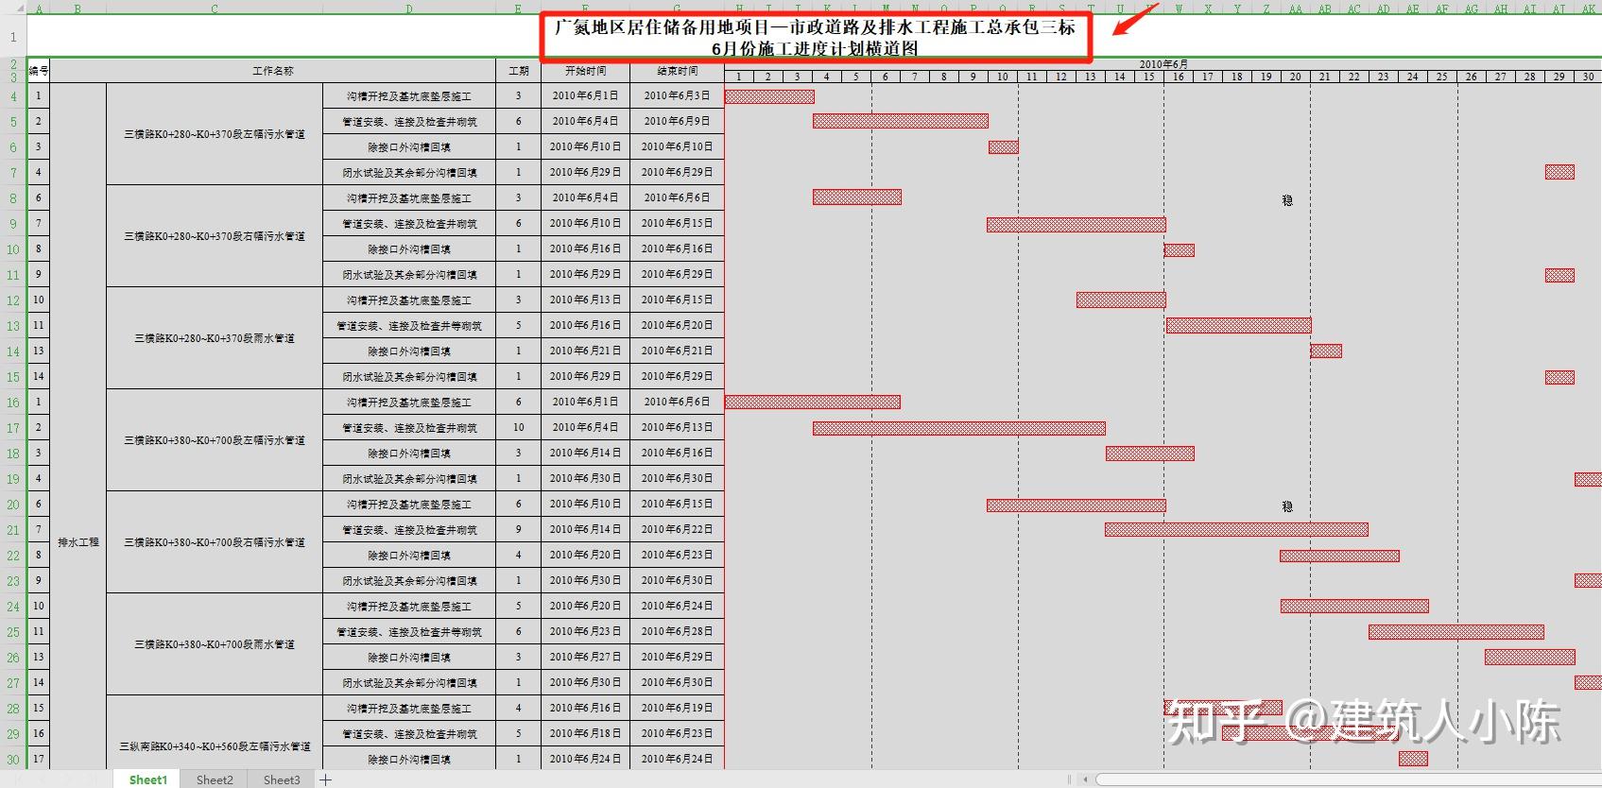1602x788 pixels.
Task: Click the 开始时间 header cell
Action: click(x=586, y=71)
